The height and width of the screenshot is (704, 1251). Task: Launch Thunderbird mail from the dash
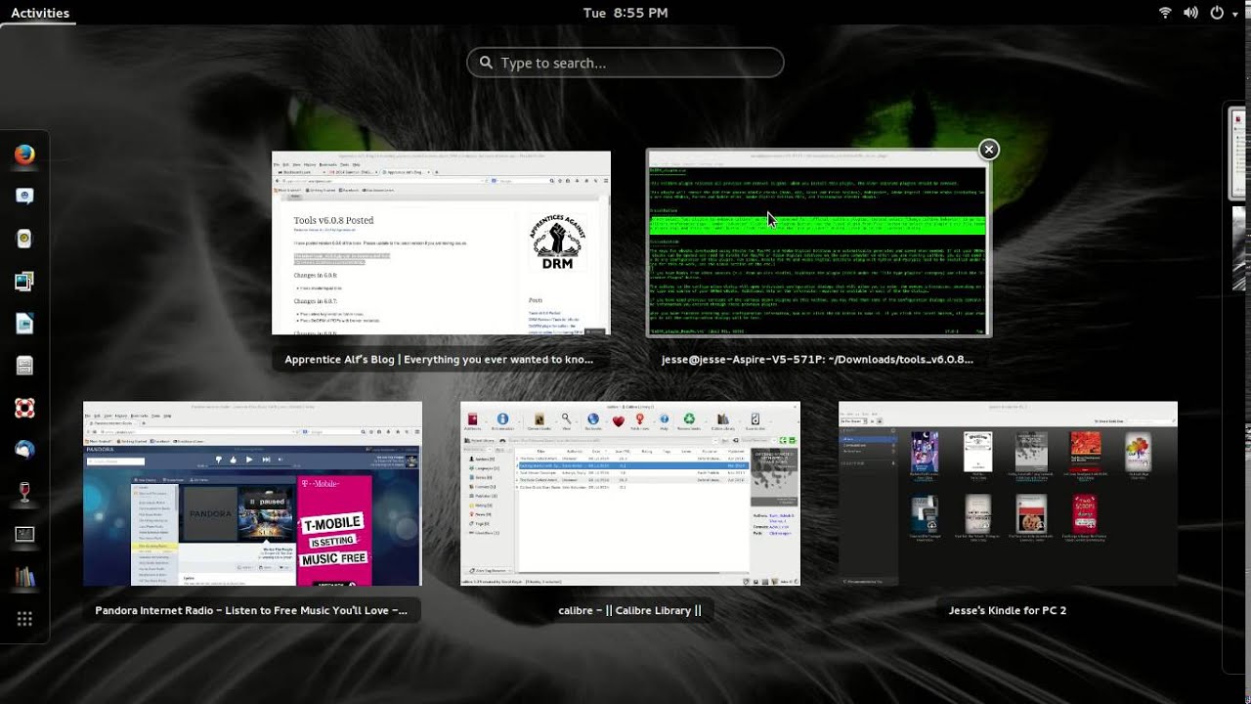pos(24,450)
